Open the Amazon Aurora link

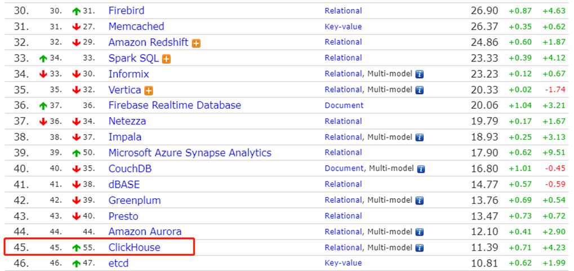tap(145, 232)
